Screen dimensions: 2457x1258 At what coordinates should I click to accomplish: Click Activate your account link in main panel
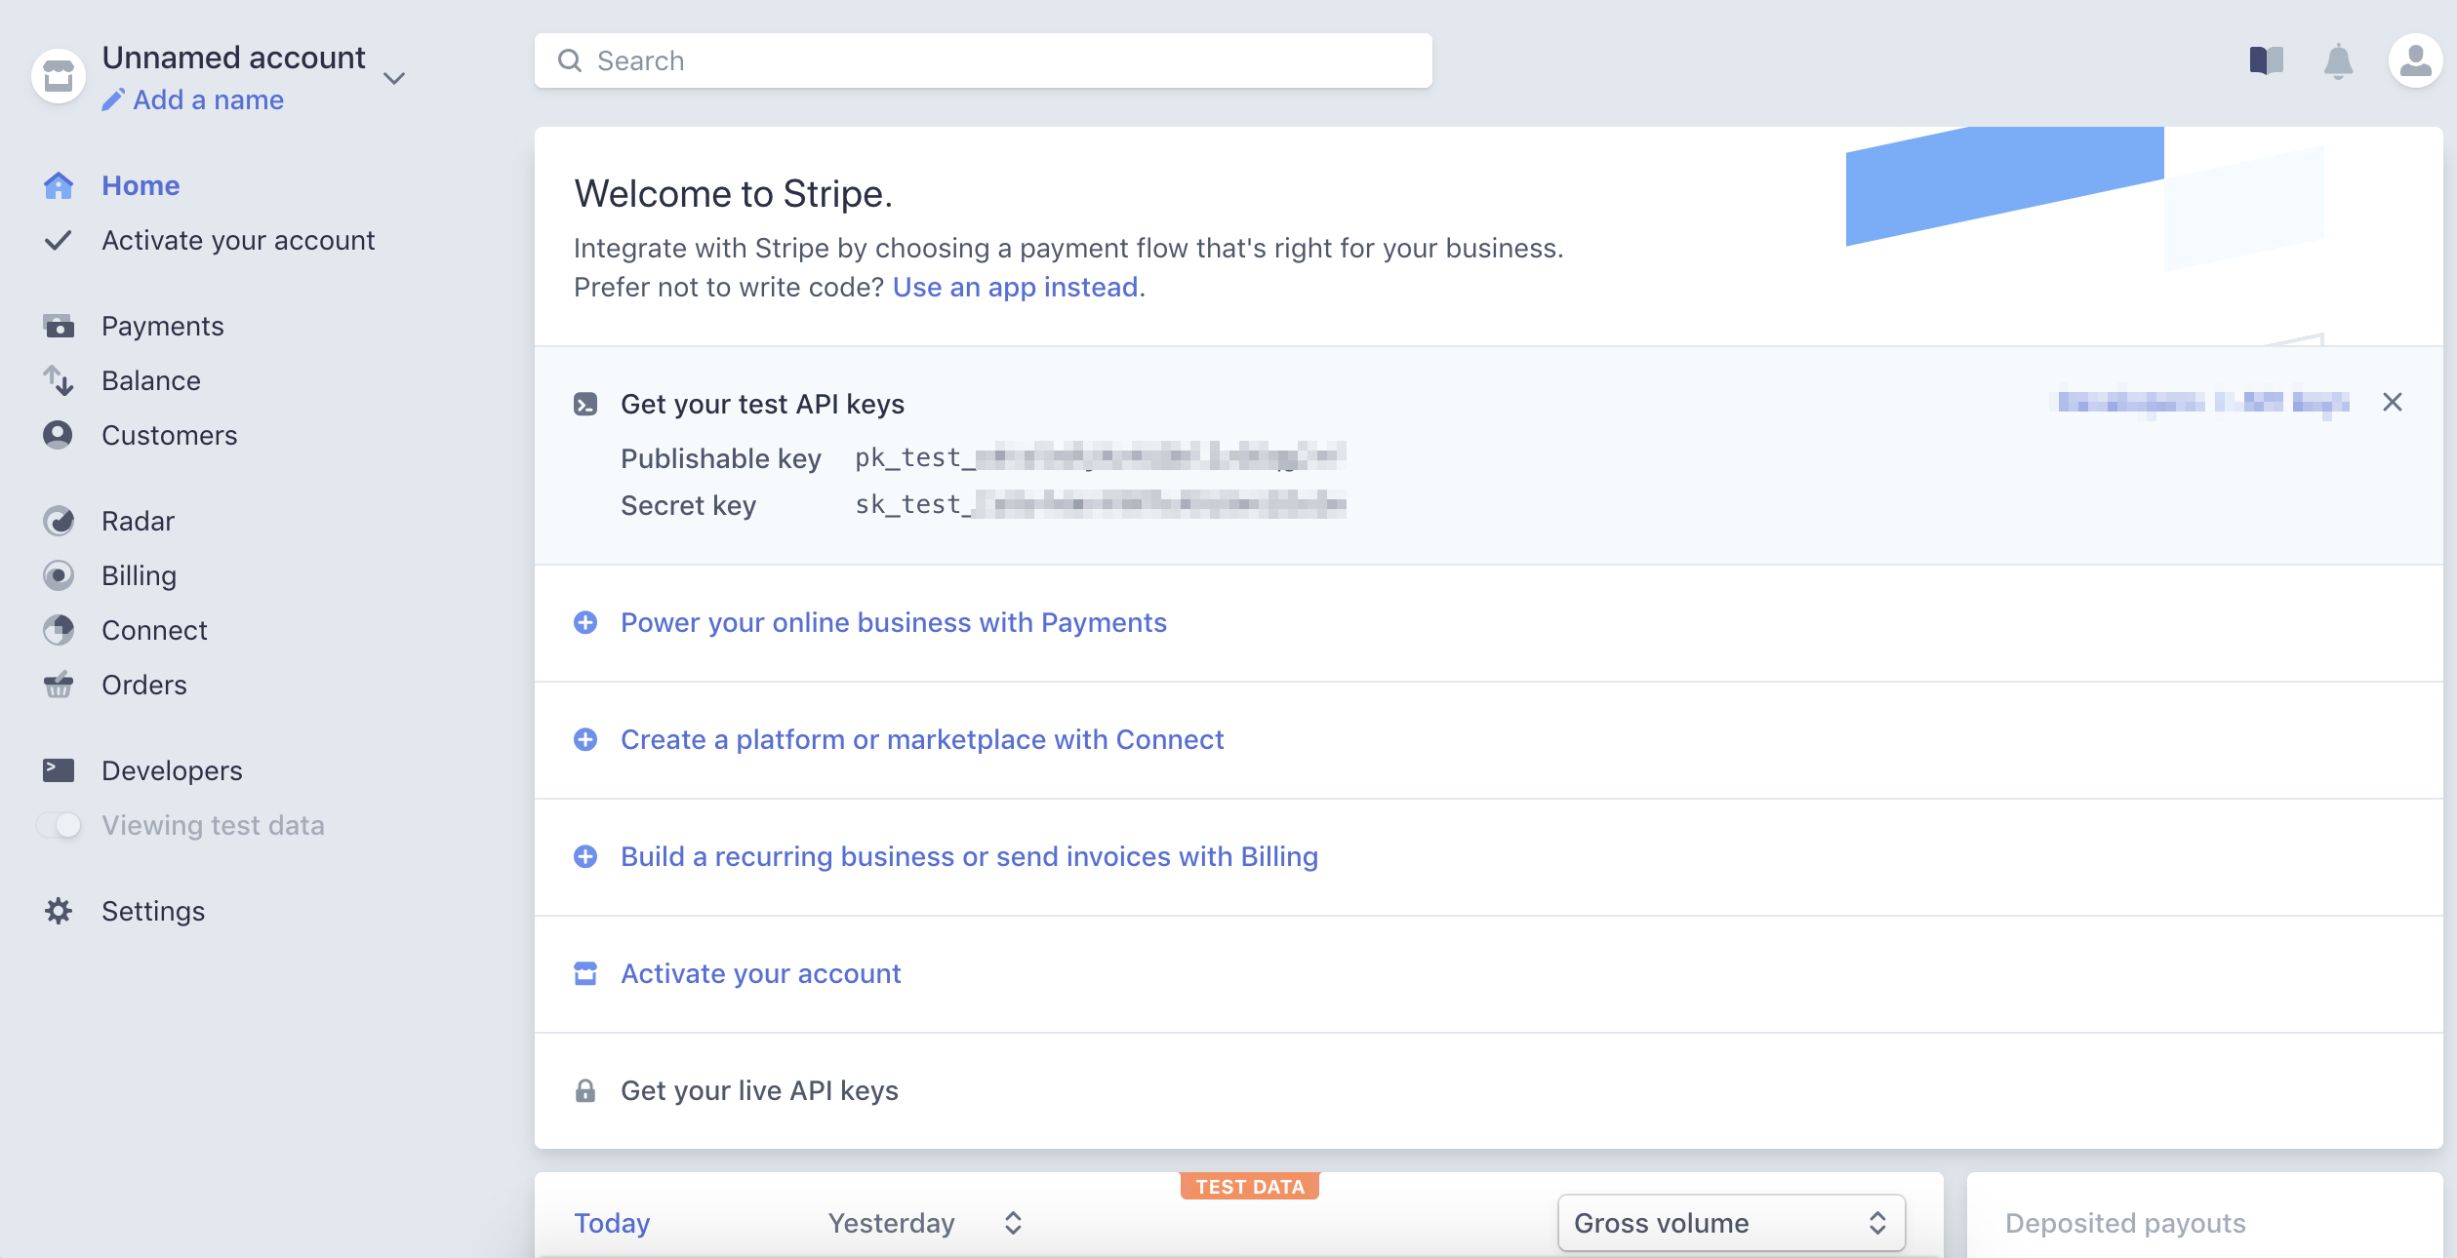tap(761, 973)
